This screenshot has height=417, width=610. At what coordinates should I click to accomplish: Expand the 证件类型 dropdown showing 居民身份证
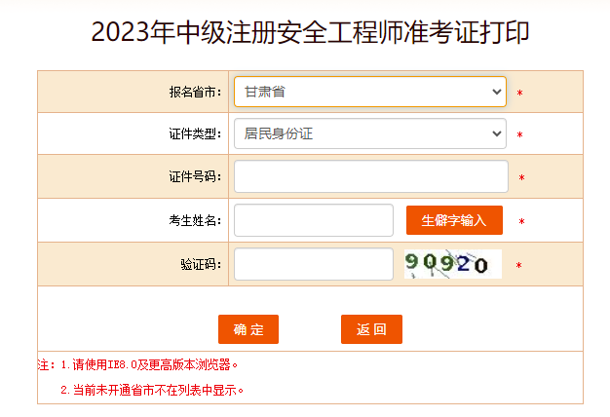pyautogui.click(x=369, y=133)
